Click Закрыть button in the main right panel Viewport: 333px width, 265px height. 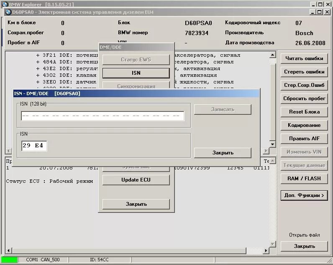pos(304,246)
